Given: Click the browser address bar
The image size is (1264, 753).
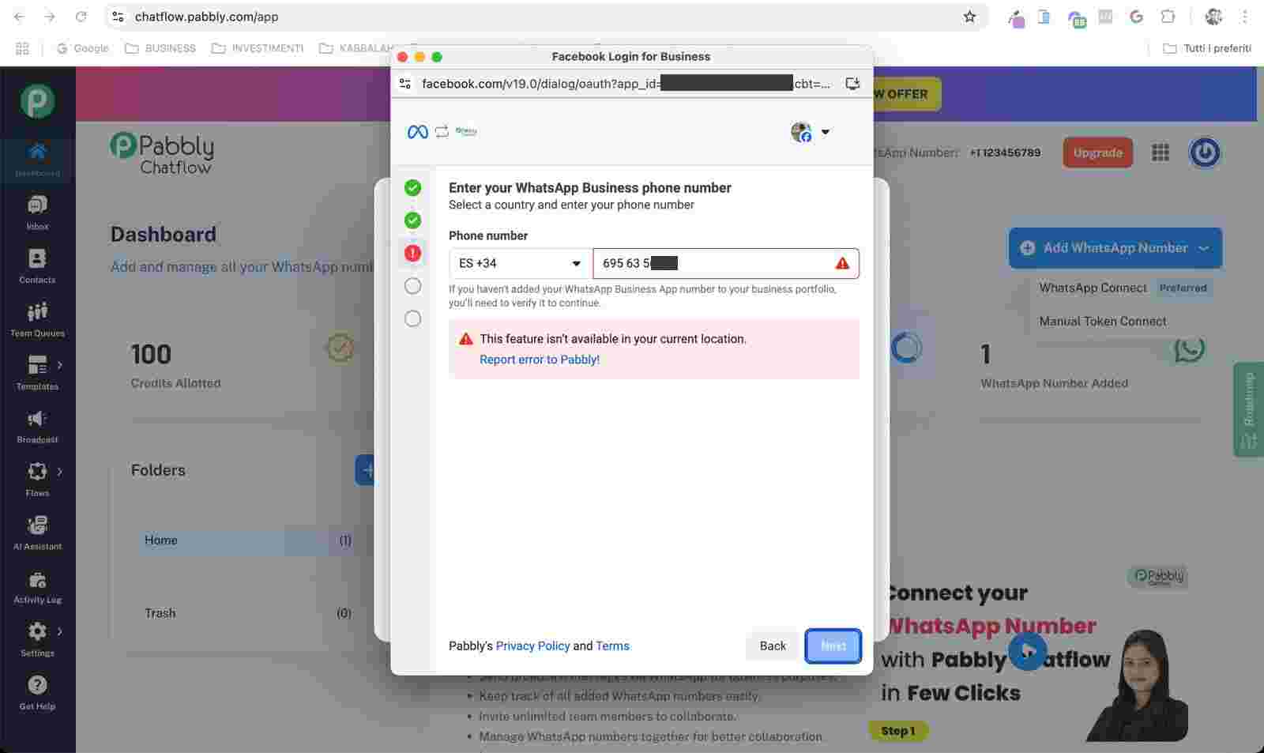Looking at the screenshot, I should click(545, 17).
